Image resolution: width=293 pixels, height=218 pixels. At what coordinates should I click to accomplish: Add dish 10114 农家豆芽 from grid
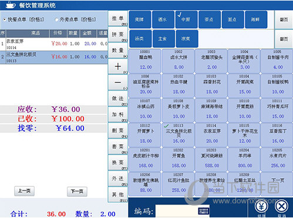pyautogui.click(x=211, y=135)
